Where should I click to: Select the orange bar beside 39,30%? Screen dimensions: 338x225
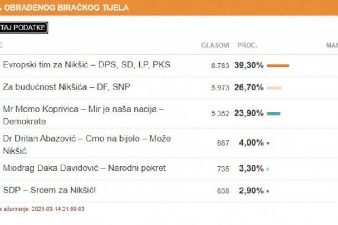pyautogui.click(x=278, y=65)
